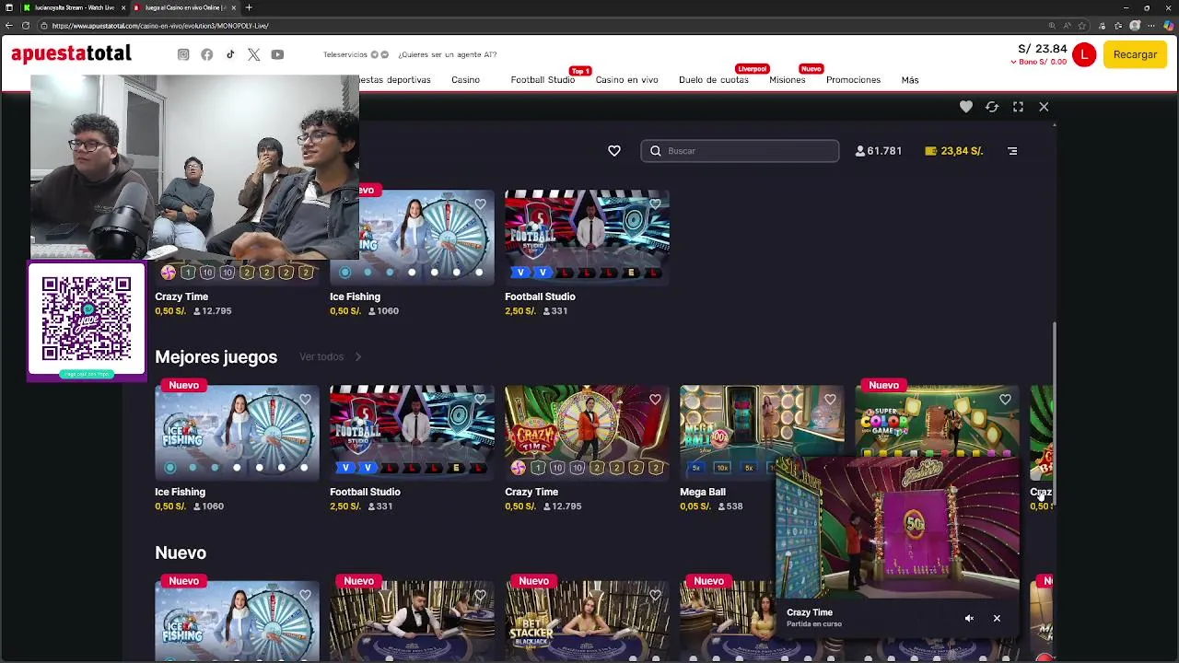This screenshot has height=663, width=1179.
Task: Open Crazy Time thumbnail in Mejores juegos
Action: click(587, 433)
